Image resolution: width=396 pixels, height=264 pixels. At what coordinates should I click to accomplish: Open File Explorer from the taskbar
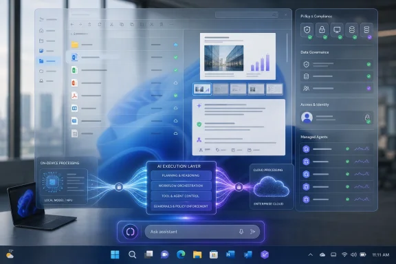click(197, 254)
